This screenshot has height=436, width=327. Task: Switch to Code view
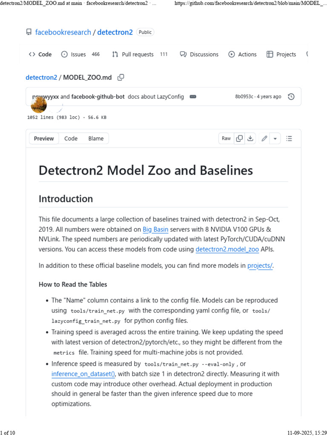pyautogui.click(x=71, y=138)
